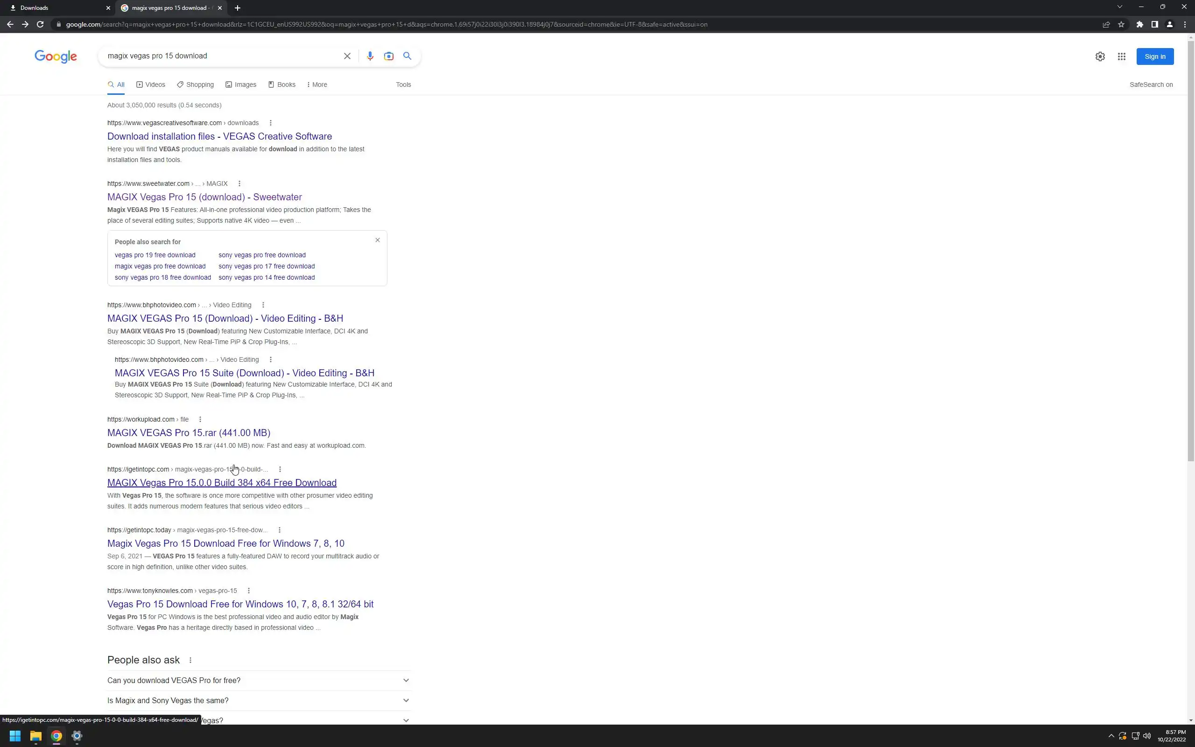Screen dimensions: 1195x747
Task: Open Google quick settings gear icon
Action: [1100, 57]
